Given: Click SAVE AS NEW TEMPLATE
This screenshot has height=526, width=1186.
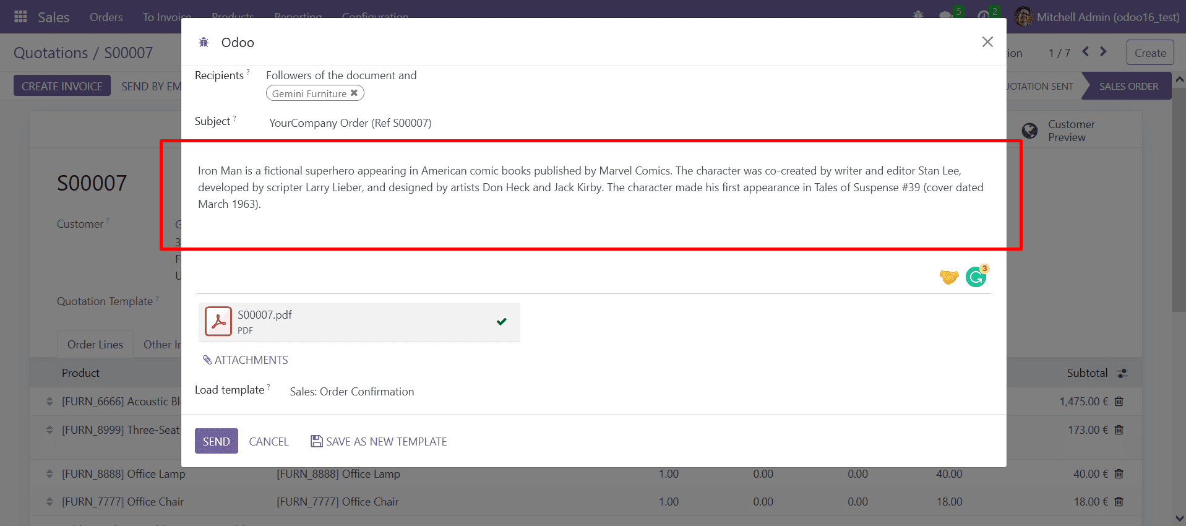Looking at the screenshot, I should pyautogui.click(x=379, y=441).
